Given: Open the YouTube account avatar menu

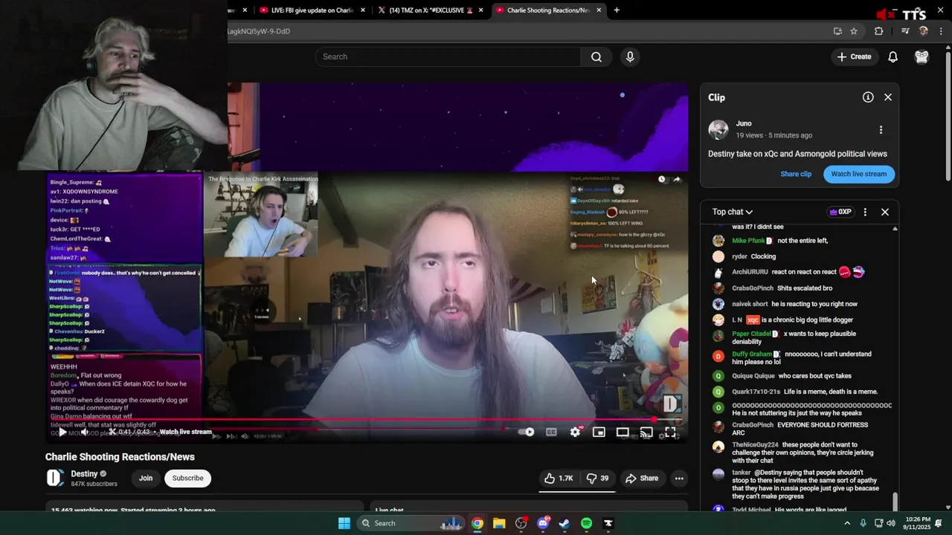Looking at the screenshot, I should point(922,57).
